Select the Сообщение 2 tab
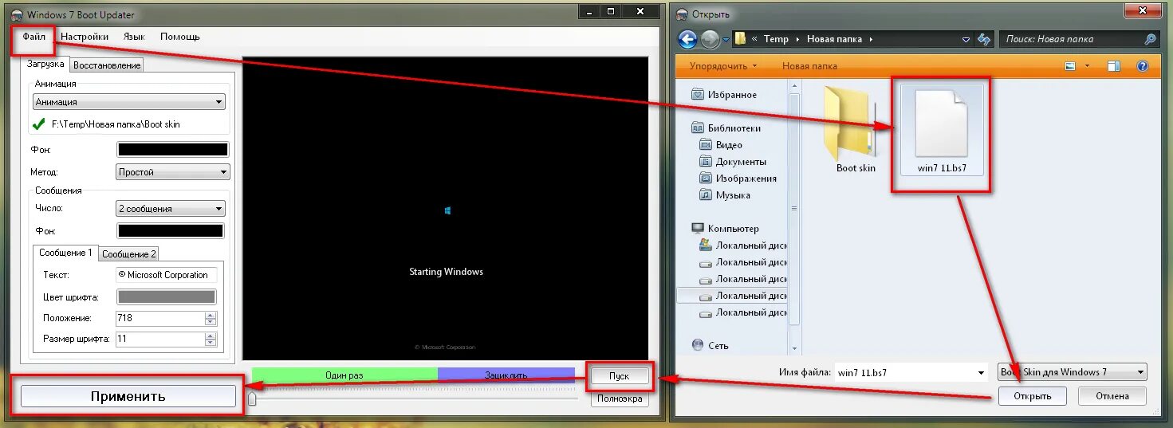 point(128,254)
